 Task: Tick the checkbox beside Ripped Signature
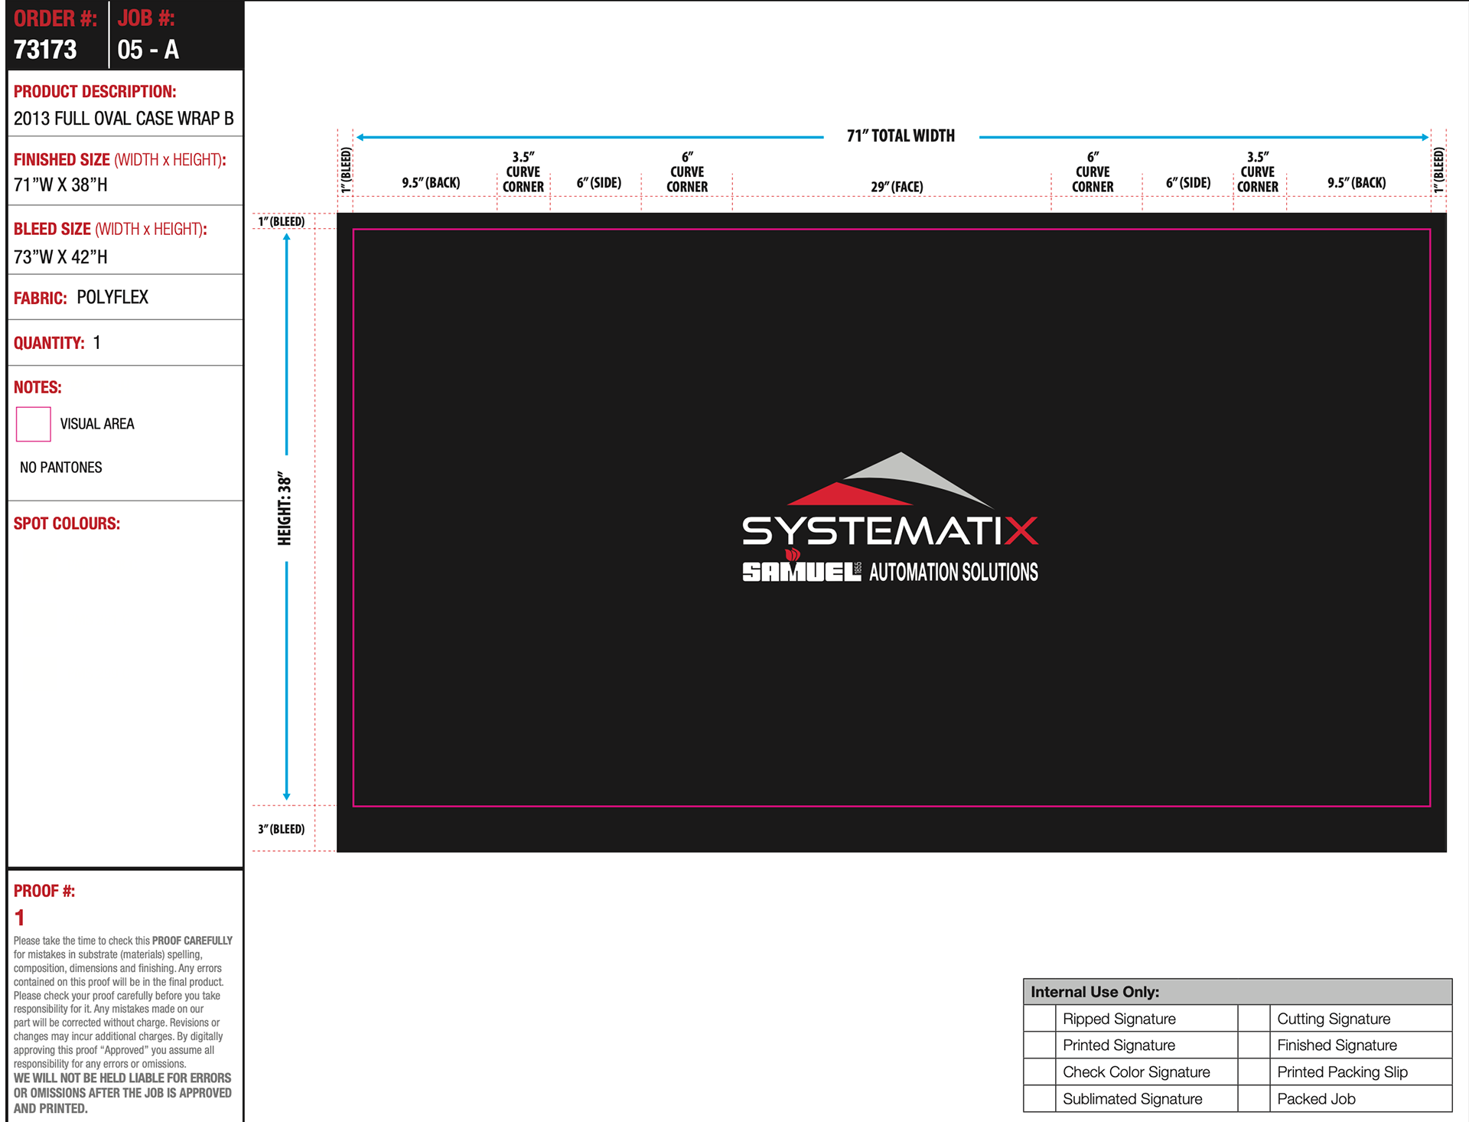coord(1040,1019)
